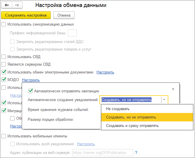Open Настроить link for electronic document exchange
The width and height of the screenshot is (195, 158).
(105, 72)
